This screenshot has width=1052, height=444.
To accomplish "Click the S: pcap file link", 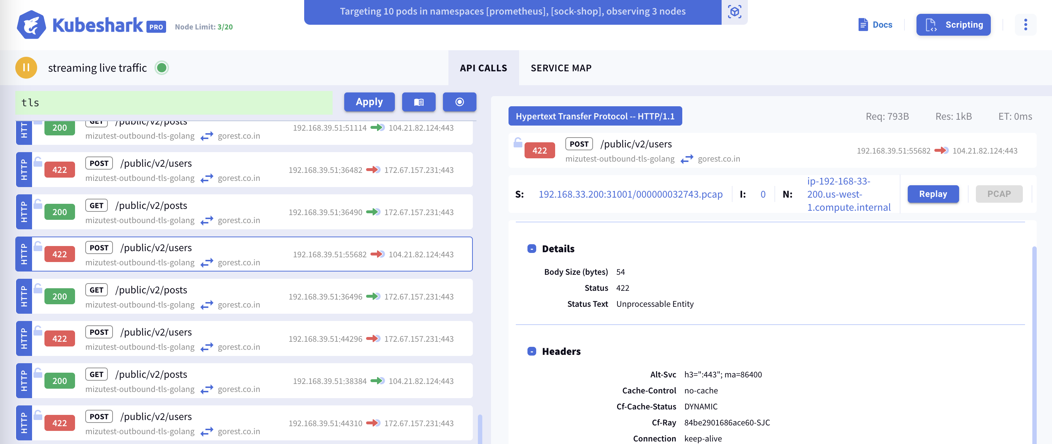I will tap(631, 193).
